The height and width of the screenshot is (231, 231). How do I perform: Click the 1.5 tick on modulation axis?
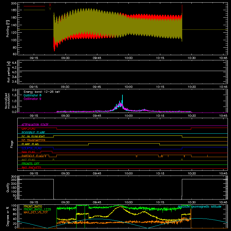tap(14, 95)
